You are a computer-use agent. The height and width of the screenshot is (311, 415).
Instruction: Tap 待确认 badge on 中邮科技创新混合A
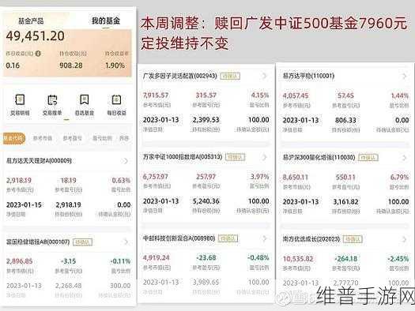(228, 238)
